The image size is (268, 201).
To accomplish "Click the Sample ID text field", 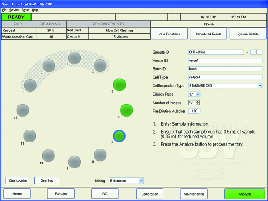I will point(216,52).
